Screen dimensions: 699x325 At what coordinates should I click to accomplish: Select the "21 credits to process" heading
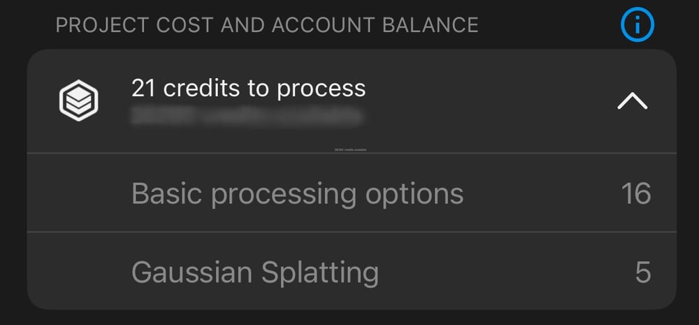(x=248, y=89)
